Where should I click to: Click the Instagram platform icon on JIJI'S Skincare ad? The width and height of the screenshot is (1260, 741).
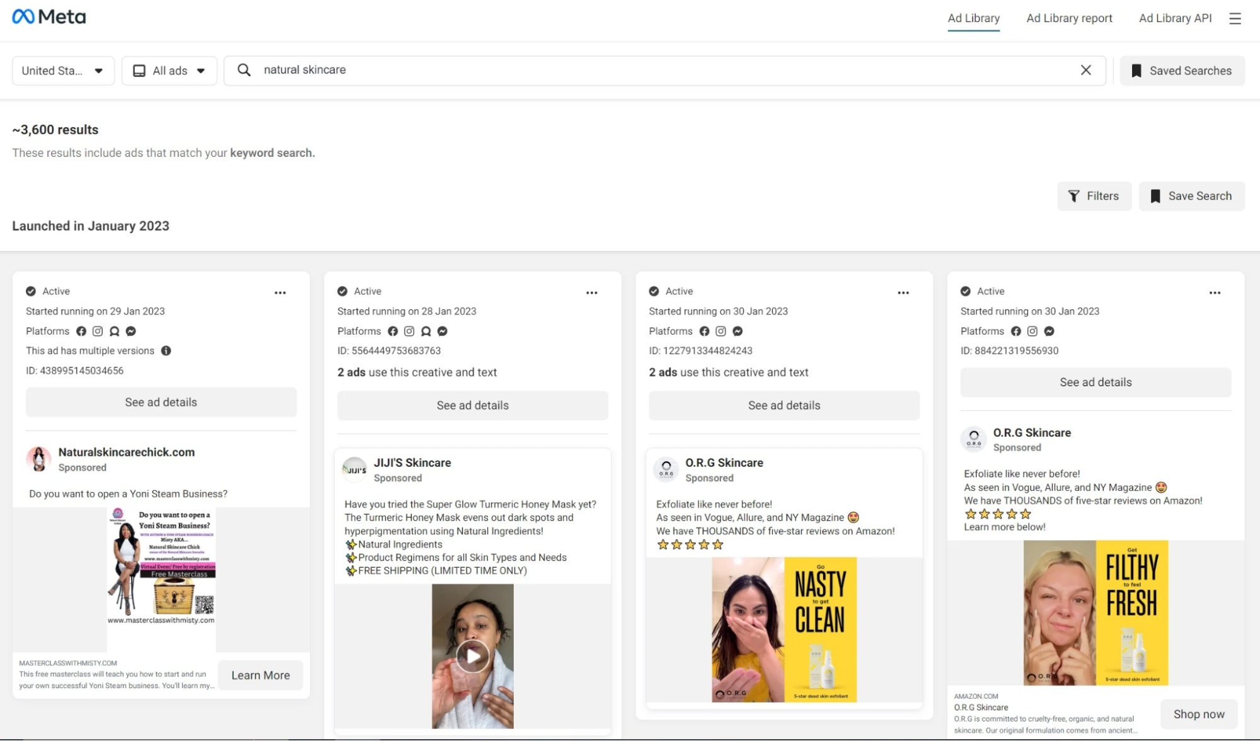click(409, 331)
